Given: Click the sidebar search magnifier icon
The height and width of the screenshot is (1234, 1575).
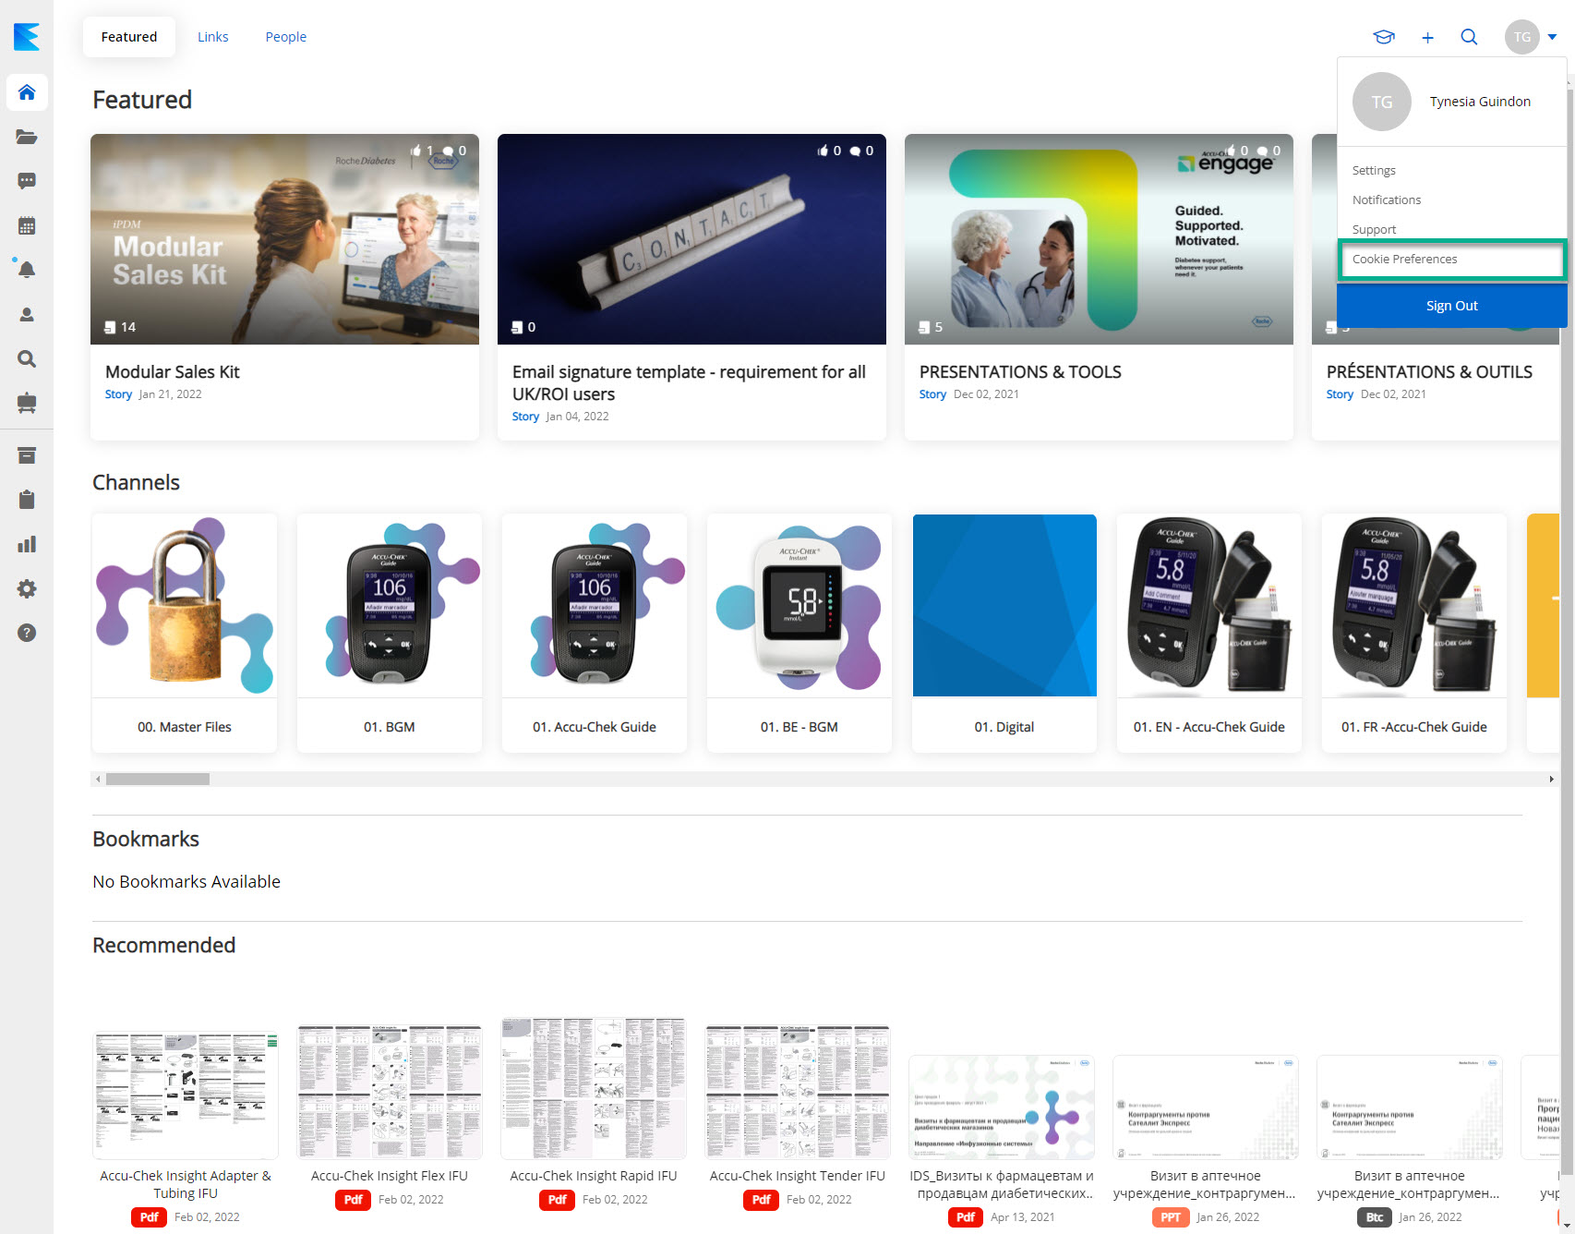Looking at the screenshot, I should pos(27,358).
